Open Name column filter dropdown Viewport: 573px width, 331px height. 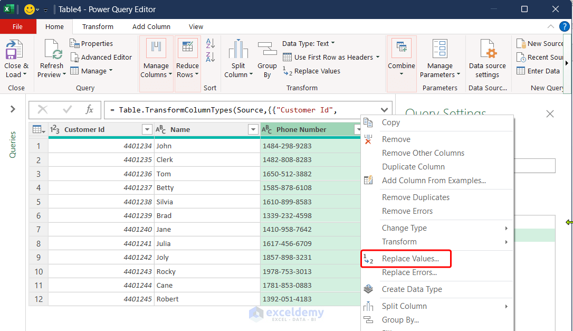point(253,129)
